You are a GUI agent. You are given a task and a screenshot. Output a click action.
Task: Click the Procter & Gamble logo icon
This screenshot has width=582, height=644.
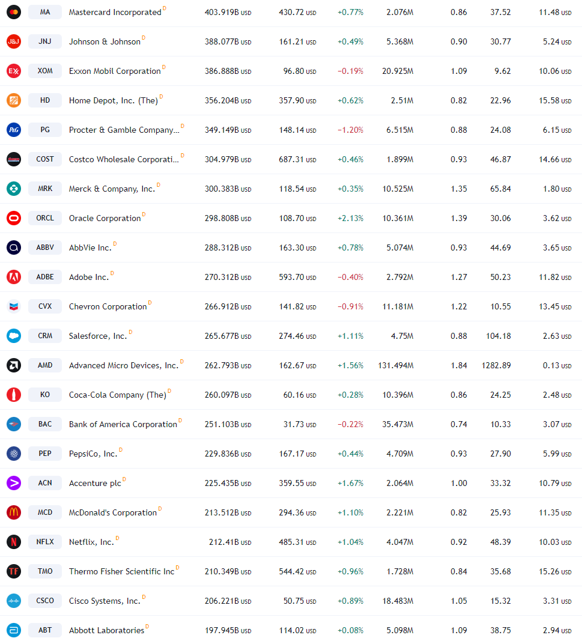point(14,130)
